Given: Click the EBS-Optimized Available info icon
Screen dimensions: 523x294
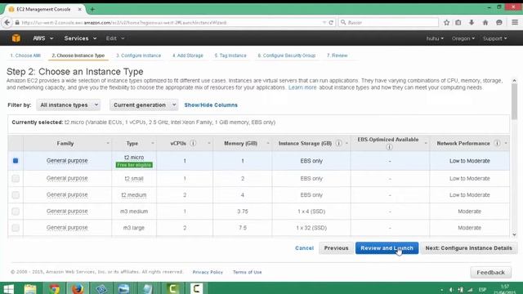Looking at the screenshot, I should coord(389,147).
